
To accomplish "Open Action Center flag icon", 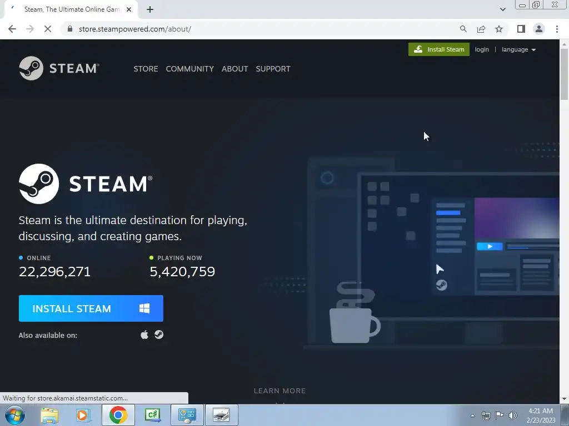I will 500,415.
